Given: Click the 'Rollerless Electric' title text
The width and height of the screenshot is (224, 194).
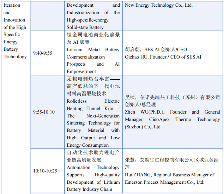Looking at the screenshot, I should tap(93, 101).
